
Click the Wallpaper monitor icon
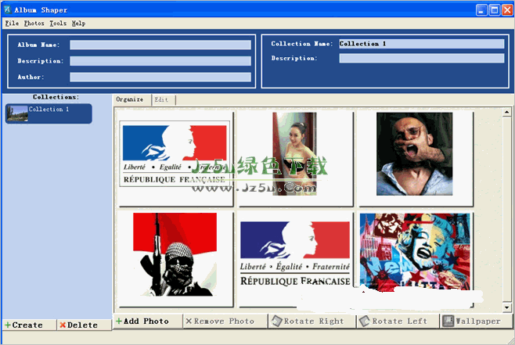(448, 321)
